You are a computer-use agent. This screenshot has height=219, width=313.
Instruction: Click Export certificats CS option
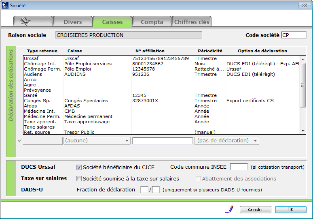[250, 101]
